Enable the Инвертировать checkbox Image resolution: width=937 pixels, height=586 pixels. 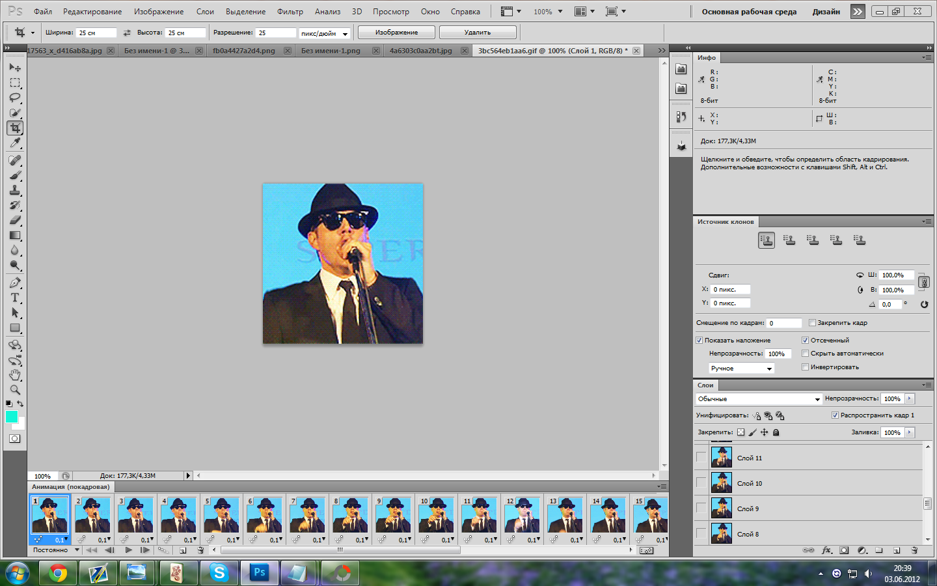(805, 367)
